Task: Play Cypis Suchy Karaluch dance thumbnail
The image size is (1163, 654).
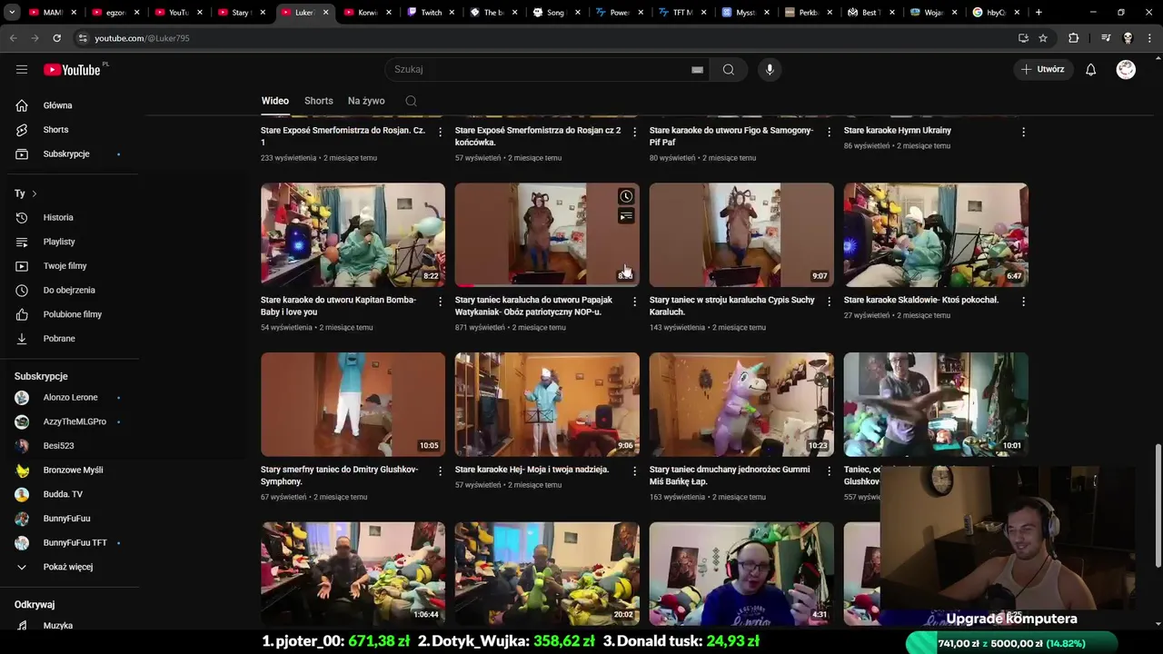Action: (741, 234)
